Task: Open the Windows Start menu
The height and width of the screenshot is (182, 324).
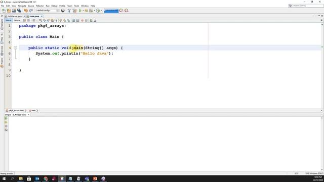Action: [x=4, y=178]
